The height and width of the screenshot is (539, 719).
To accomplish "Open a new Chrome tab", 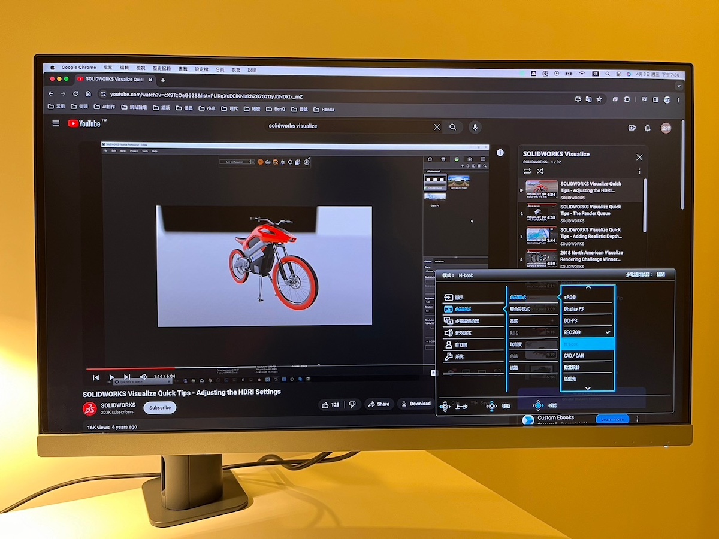I will (x=162, y=80).
